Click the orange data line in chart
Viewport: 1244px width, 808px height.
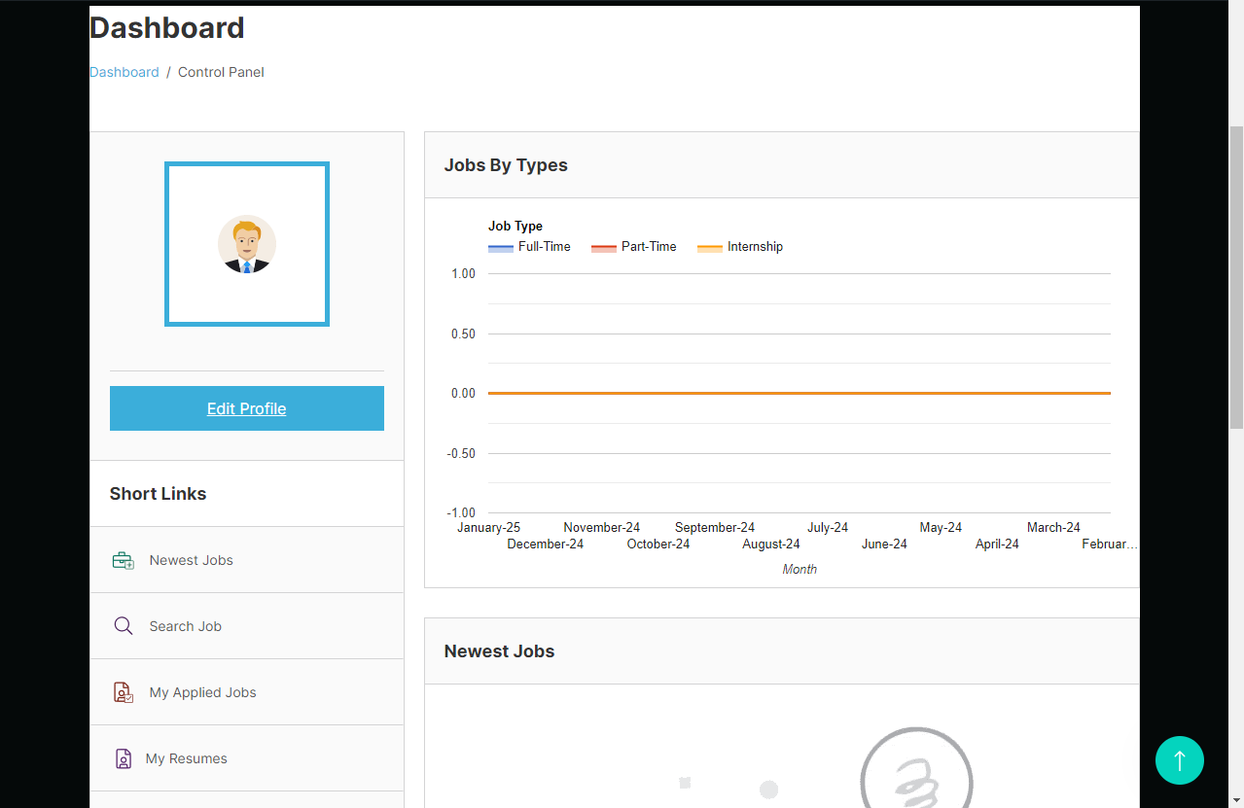tap(798, 393)
